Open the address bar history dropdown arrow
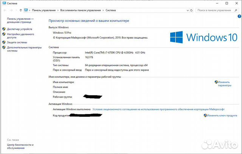Image resolution: width=242 pixels, height=154 pixels. pos(188,11)
